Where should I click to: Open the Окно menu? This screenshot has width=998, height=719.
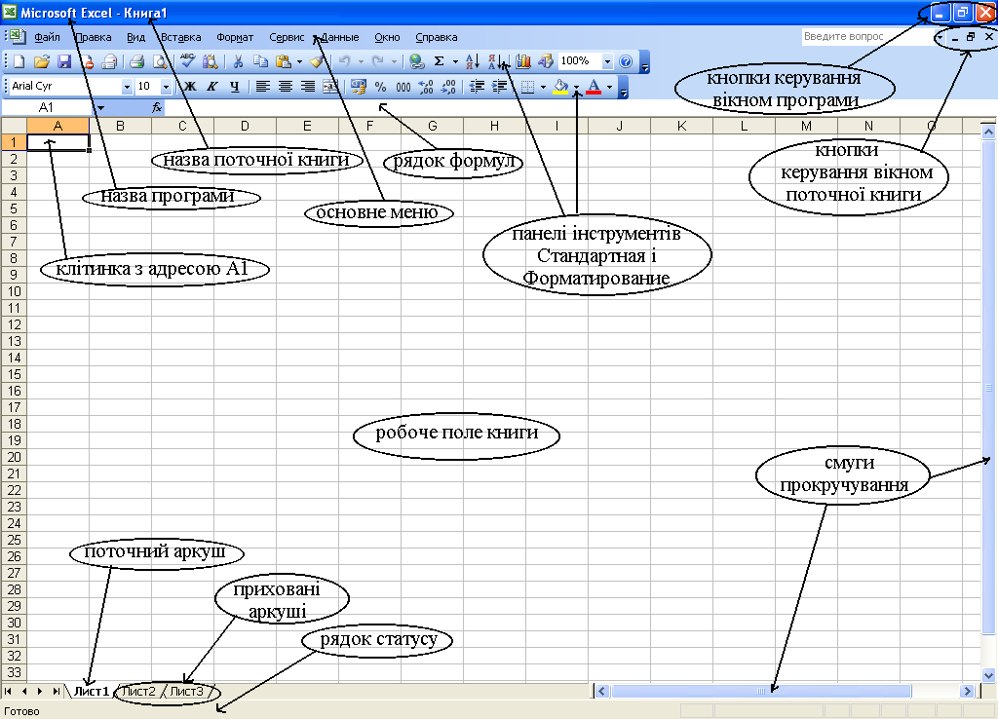click(x=387, y=37)
